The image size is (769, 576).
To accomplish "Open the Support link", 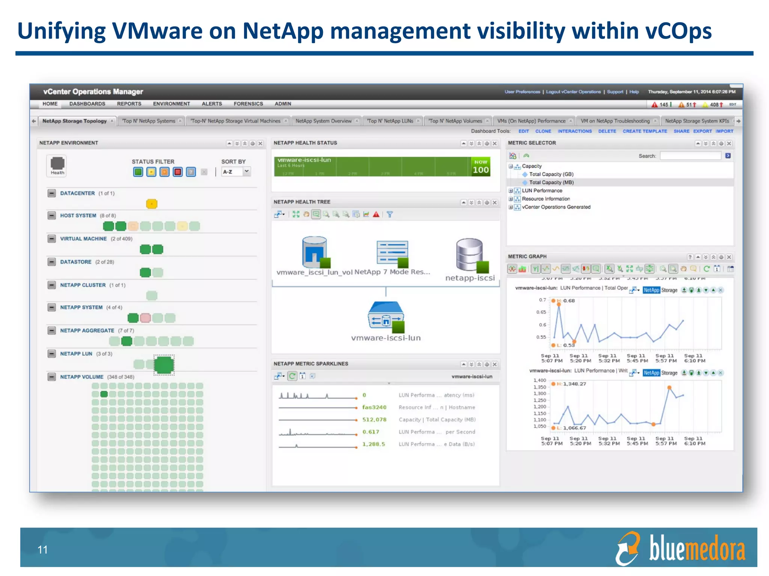I will (x=615, y=91).
